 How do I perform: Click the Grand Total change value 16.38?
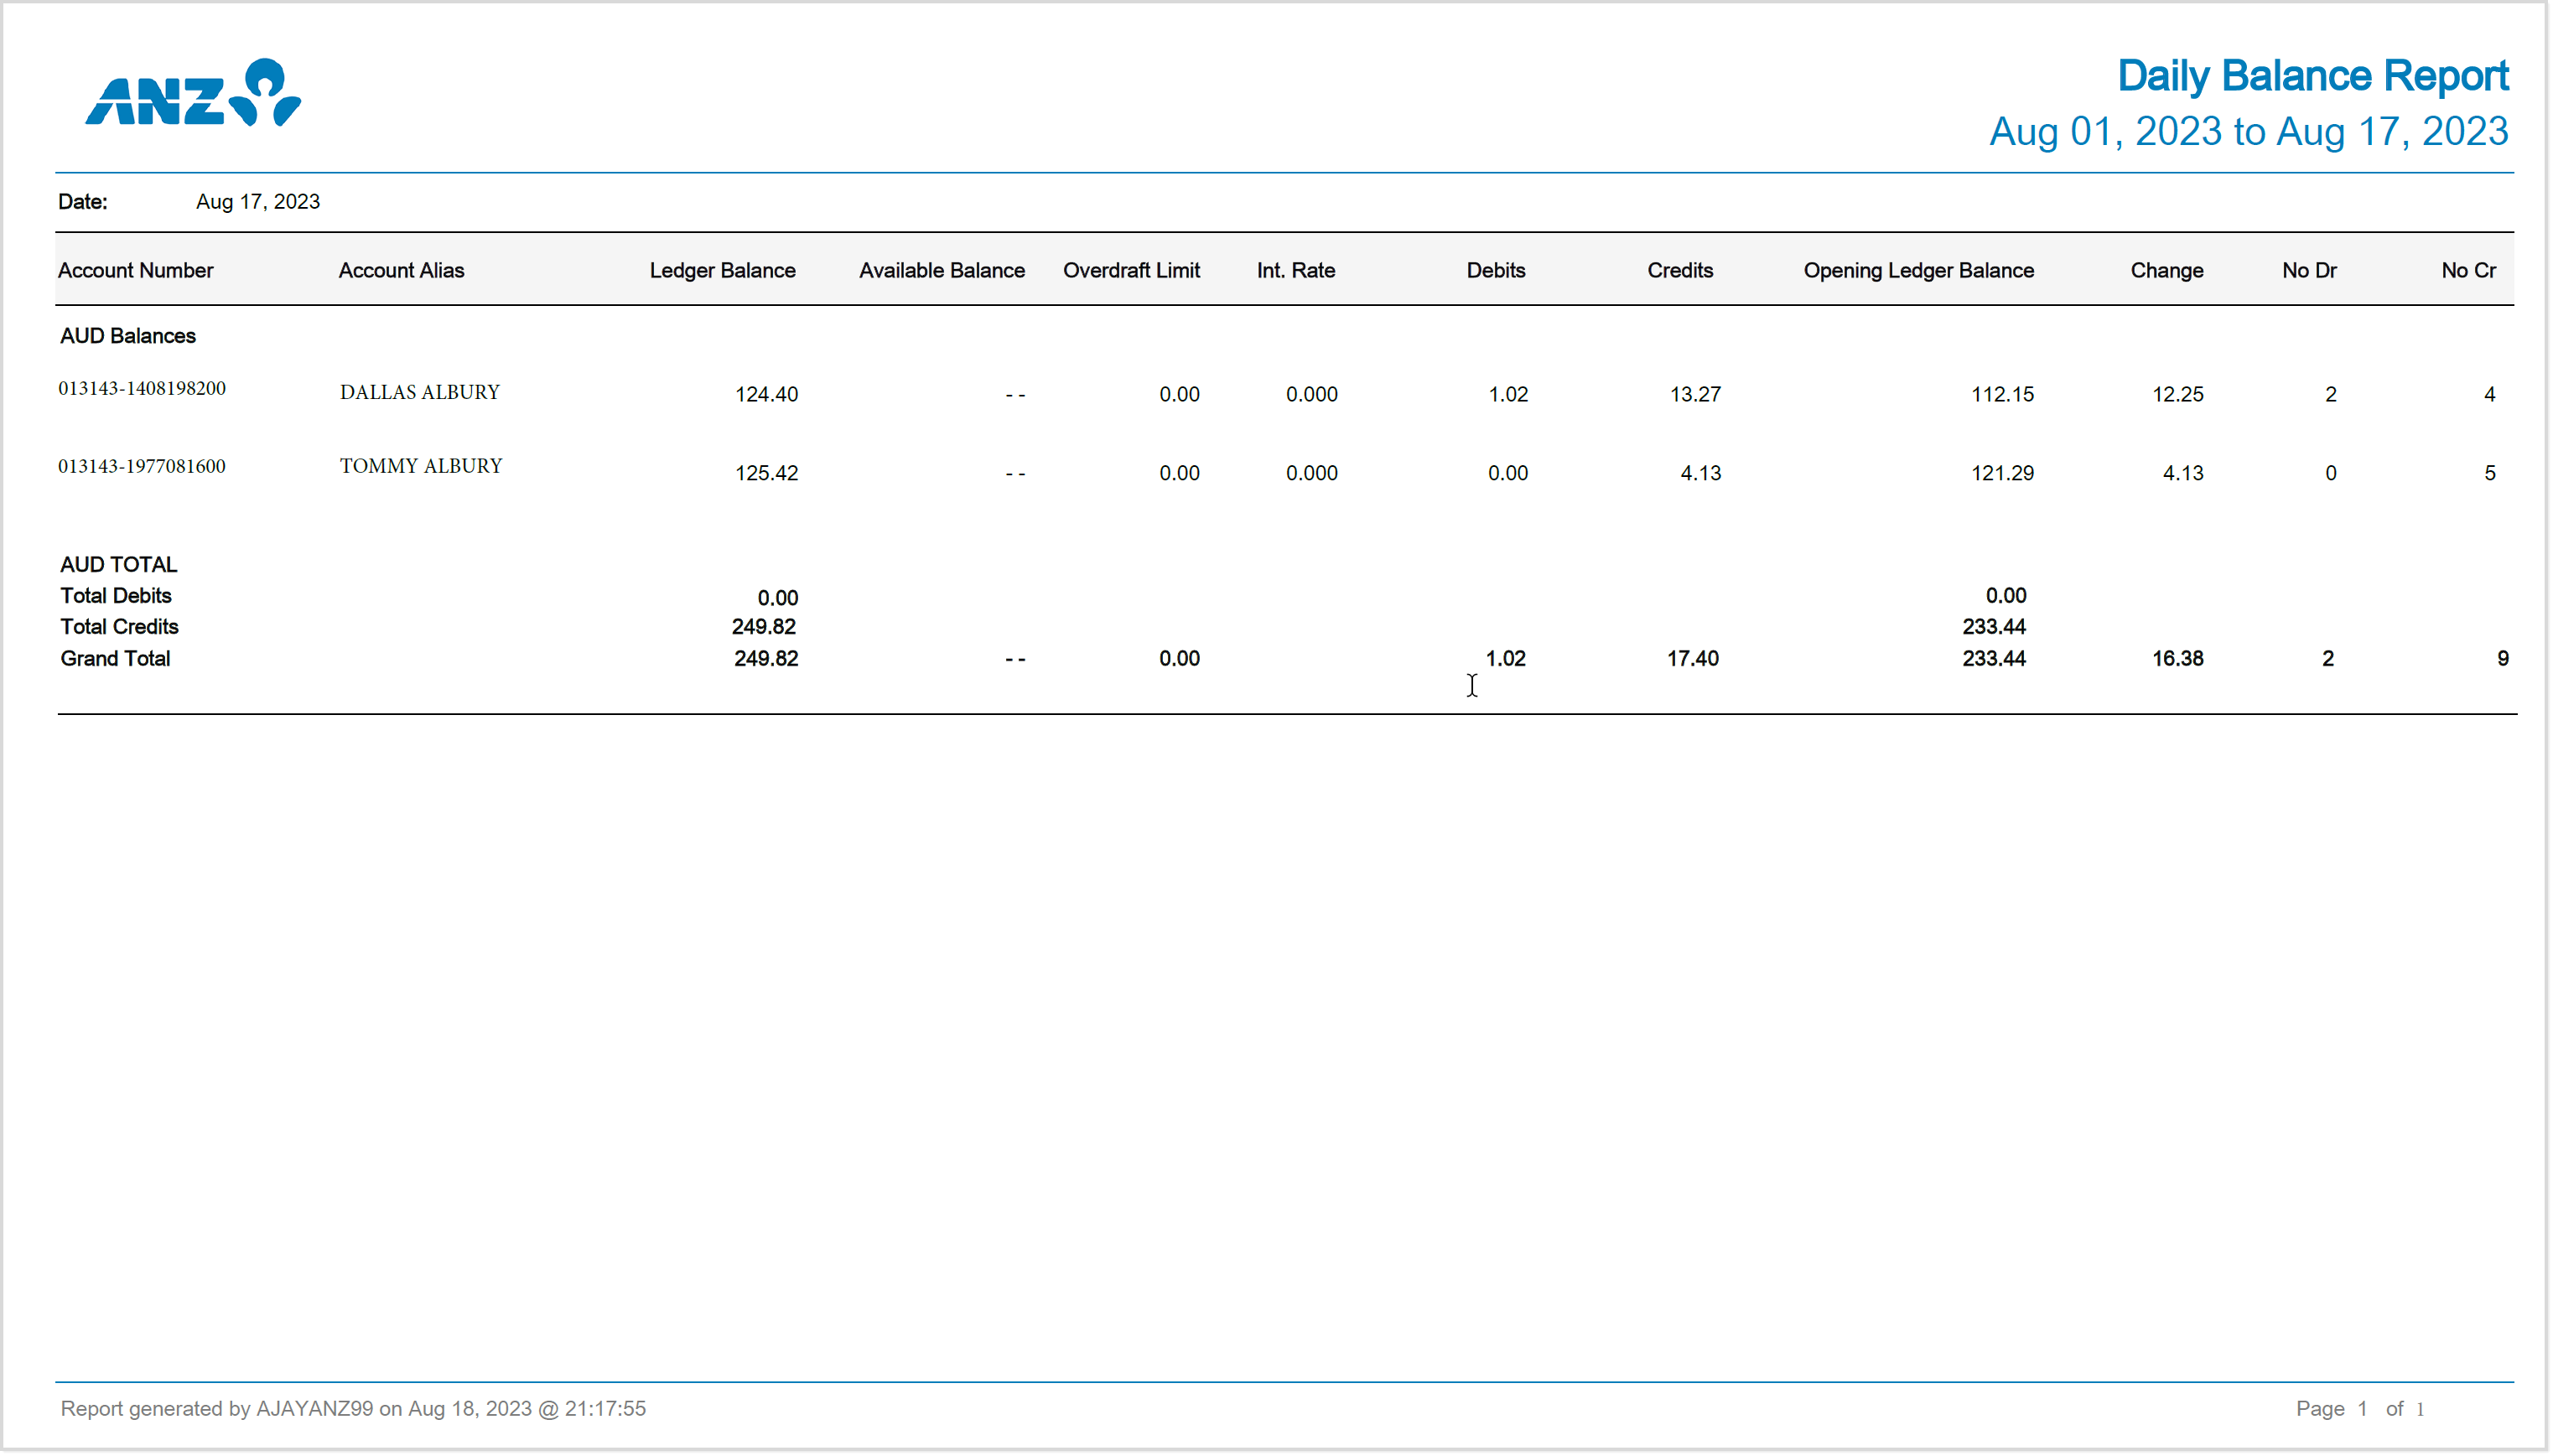pos(2177,658)
